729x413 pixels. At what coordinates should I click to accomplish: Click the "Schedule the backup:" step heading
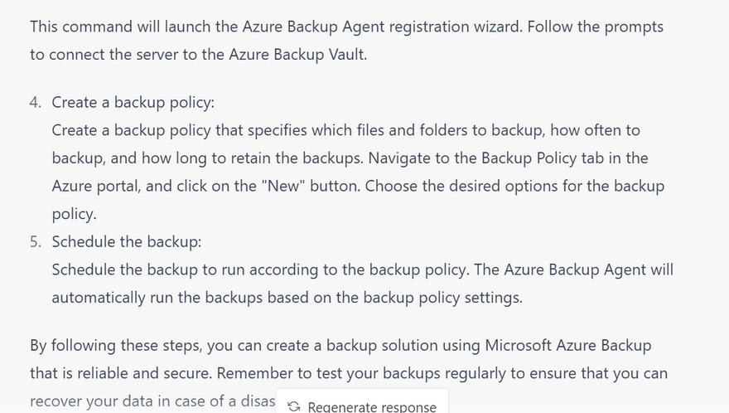[x=126, y=242]
